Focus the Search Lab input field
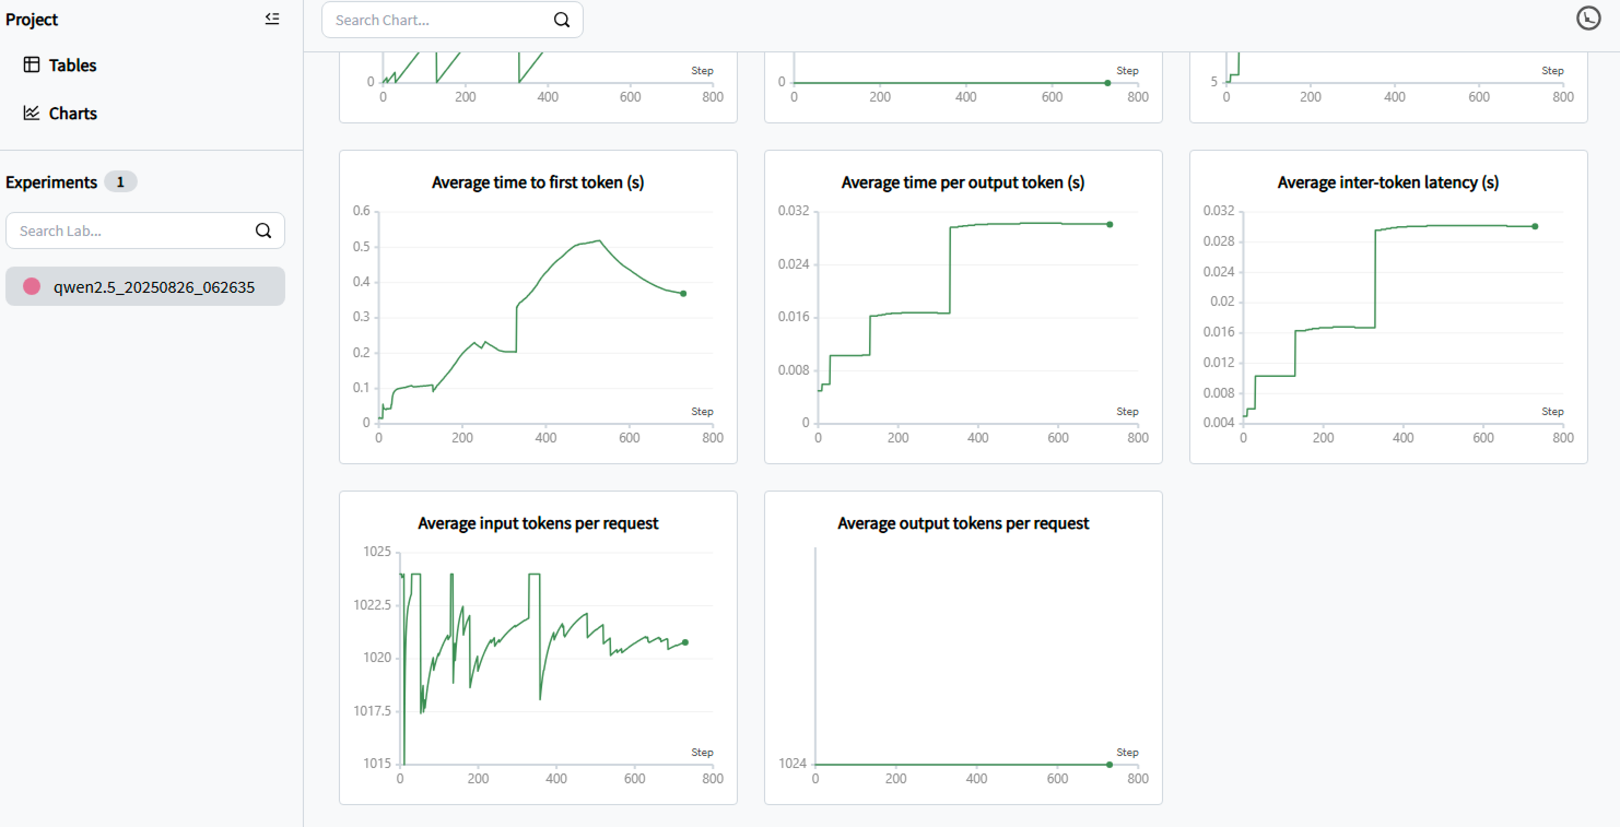1620x827 pixels. click(x=132, y=231)
